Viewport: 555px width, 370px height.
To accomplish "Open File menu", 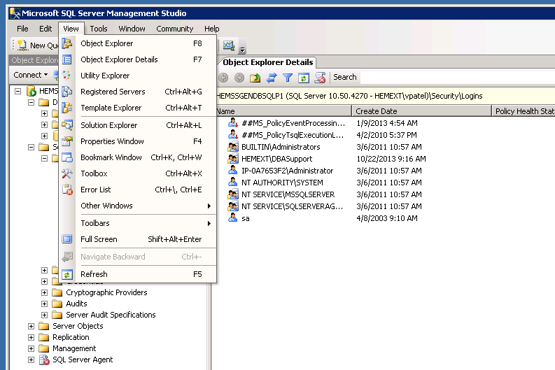I will tap(22, 29).
